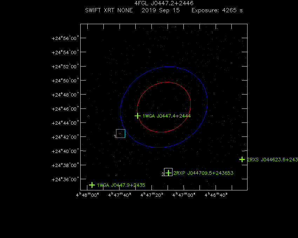Click right ascension label 4h48m00s

click(87, 195)
